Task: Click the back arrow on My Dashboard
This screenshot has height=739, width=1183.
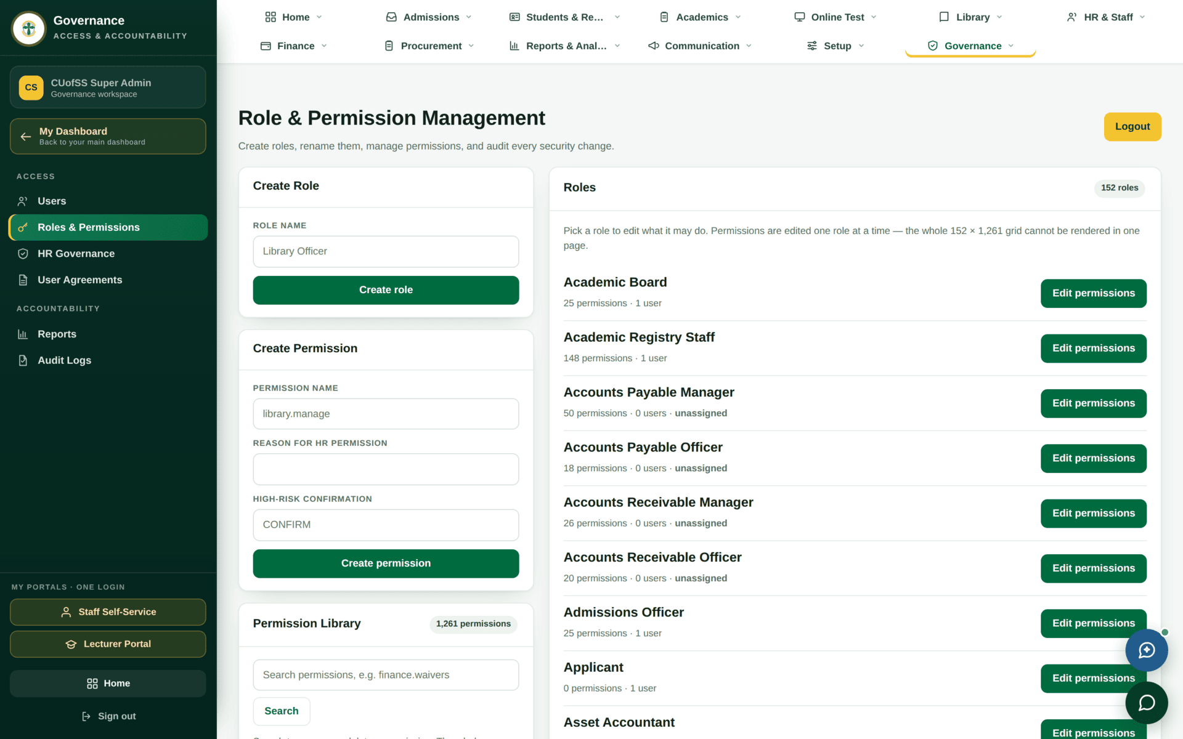Action: point(26,137)
